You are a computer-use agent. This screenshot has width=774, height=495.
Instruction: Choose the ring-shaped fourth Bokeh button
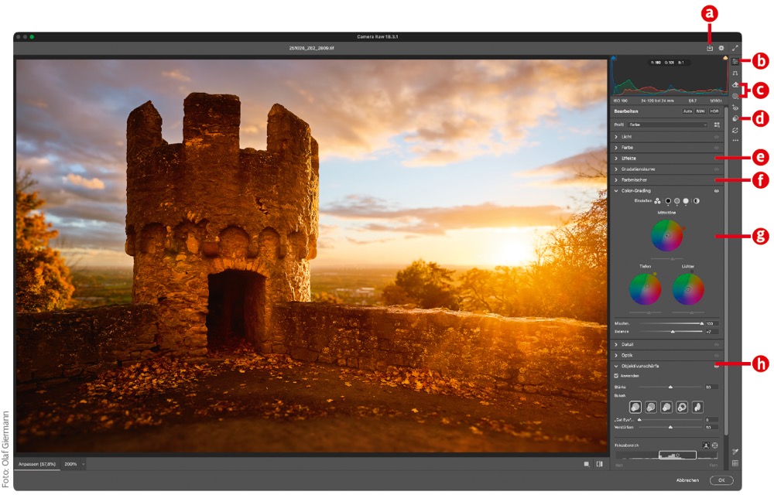[x=682, y=408]
